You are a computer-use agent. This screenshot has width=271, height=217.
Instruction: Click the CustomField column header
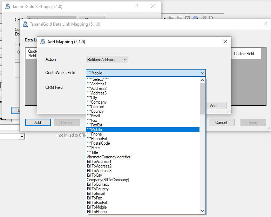[244, 54]
